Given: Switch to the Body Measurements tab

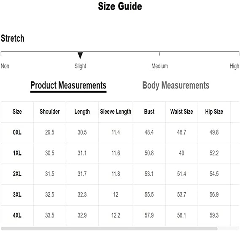Looking at the screenshot, I should 176,86.
